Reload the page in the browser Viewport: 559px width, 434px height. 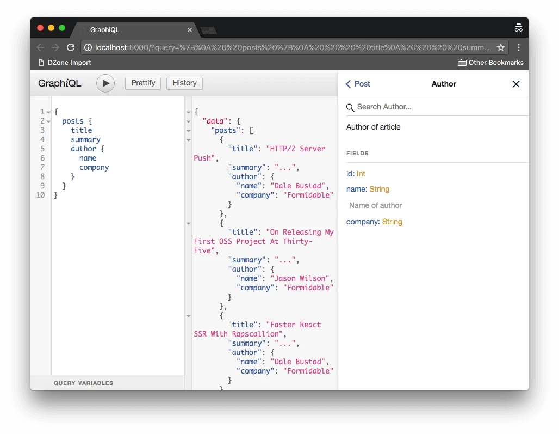(71, 47)
